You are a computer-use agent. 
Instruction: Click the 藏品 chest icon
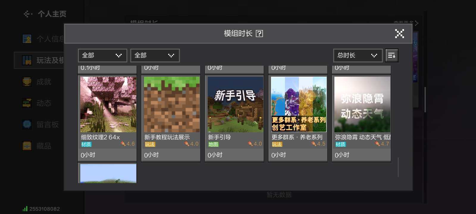click(27, 146)
